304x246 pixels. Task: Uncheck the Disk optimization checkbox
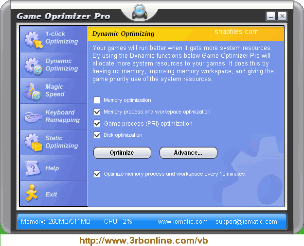click(x=97, y=135)
